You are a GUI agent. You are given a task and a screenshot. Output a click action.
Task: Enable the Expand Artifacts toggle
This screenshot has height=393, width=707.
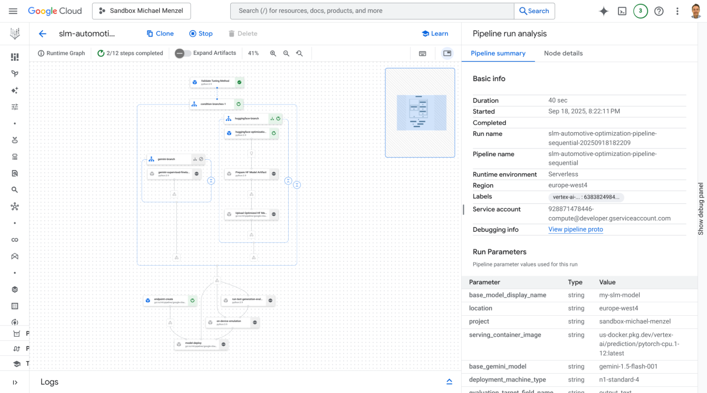coord(182,53)
